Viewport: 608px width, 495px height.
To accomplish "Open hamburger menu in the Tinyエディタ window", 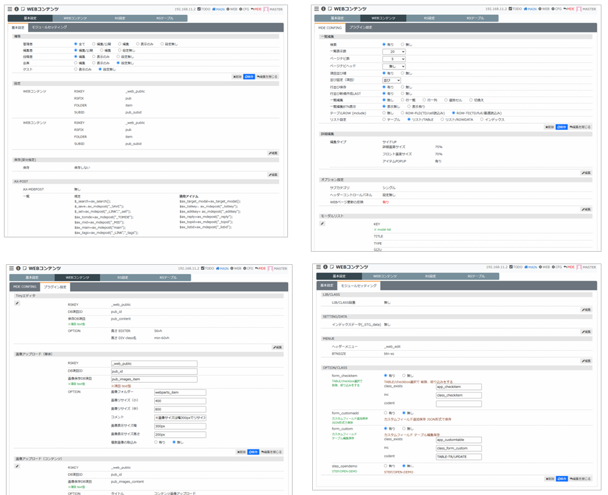I will (10, 268).
